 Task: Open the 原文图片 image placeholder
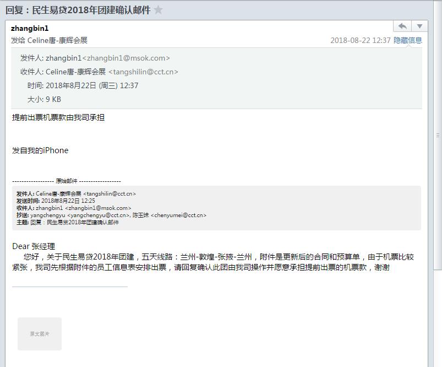(40, 334)
